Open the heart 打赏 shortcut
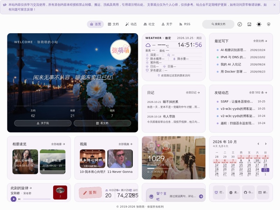 click(x=219, y=192)
